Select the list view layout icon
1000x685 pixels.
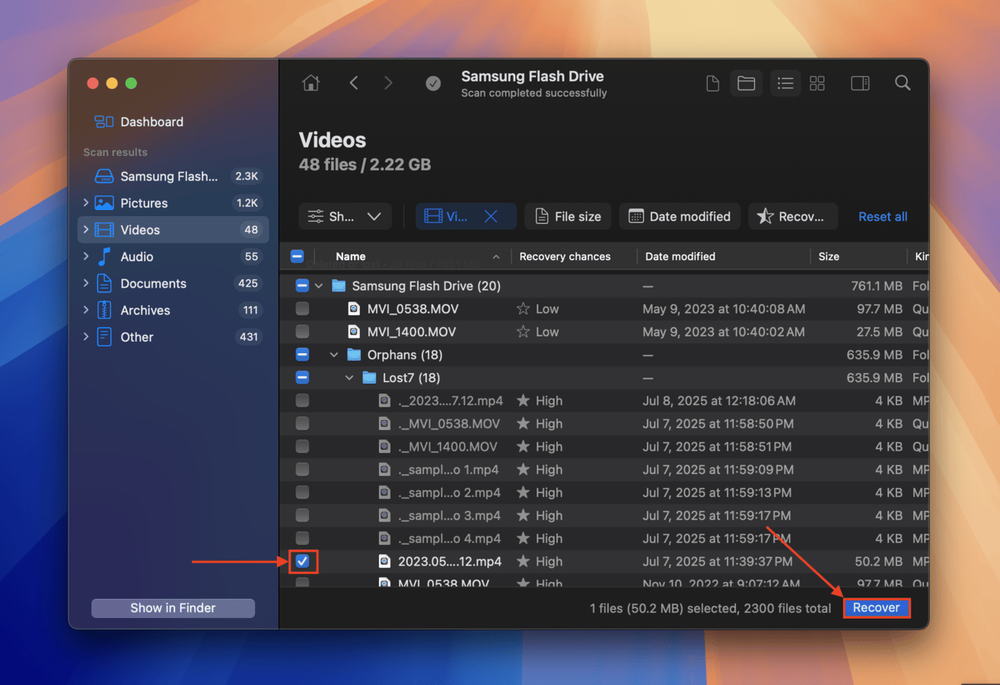pyautogui.click(x=785, y=83)
